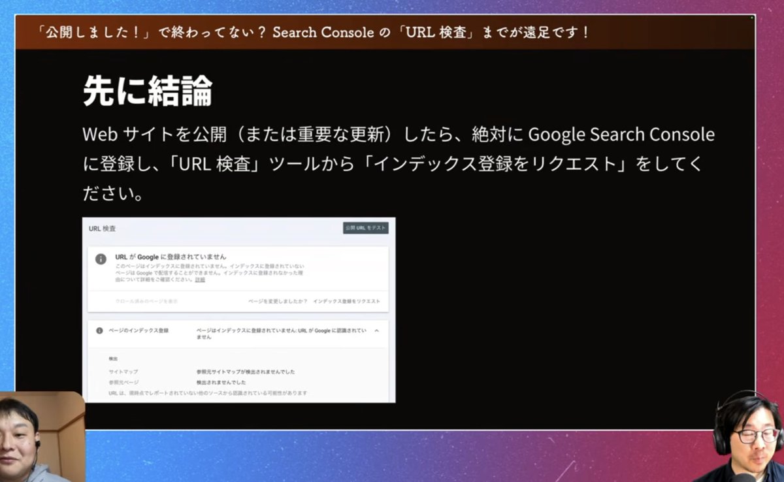Click the ページのインデックス登録 row label
This screenshot has width=784, height=482.
point(139,330)
